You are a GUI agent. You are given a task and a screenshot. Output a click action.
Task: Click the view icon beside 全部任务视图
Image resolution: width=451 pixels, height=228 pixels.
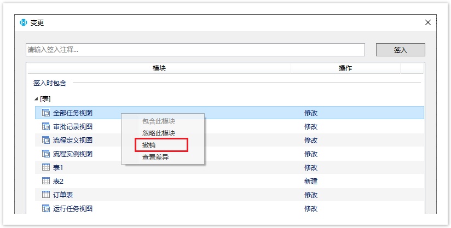46,113
